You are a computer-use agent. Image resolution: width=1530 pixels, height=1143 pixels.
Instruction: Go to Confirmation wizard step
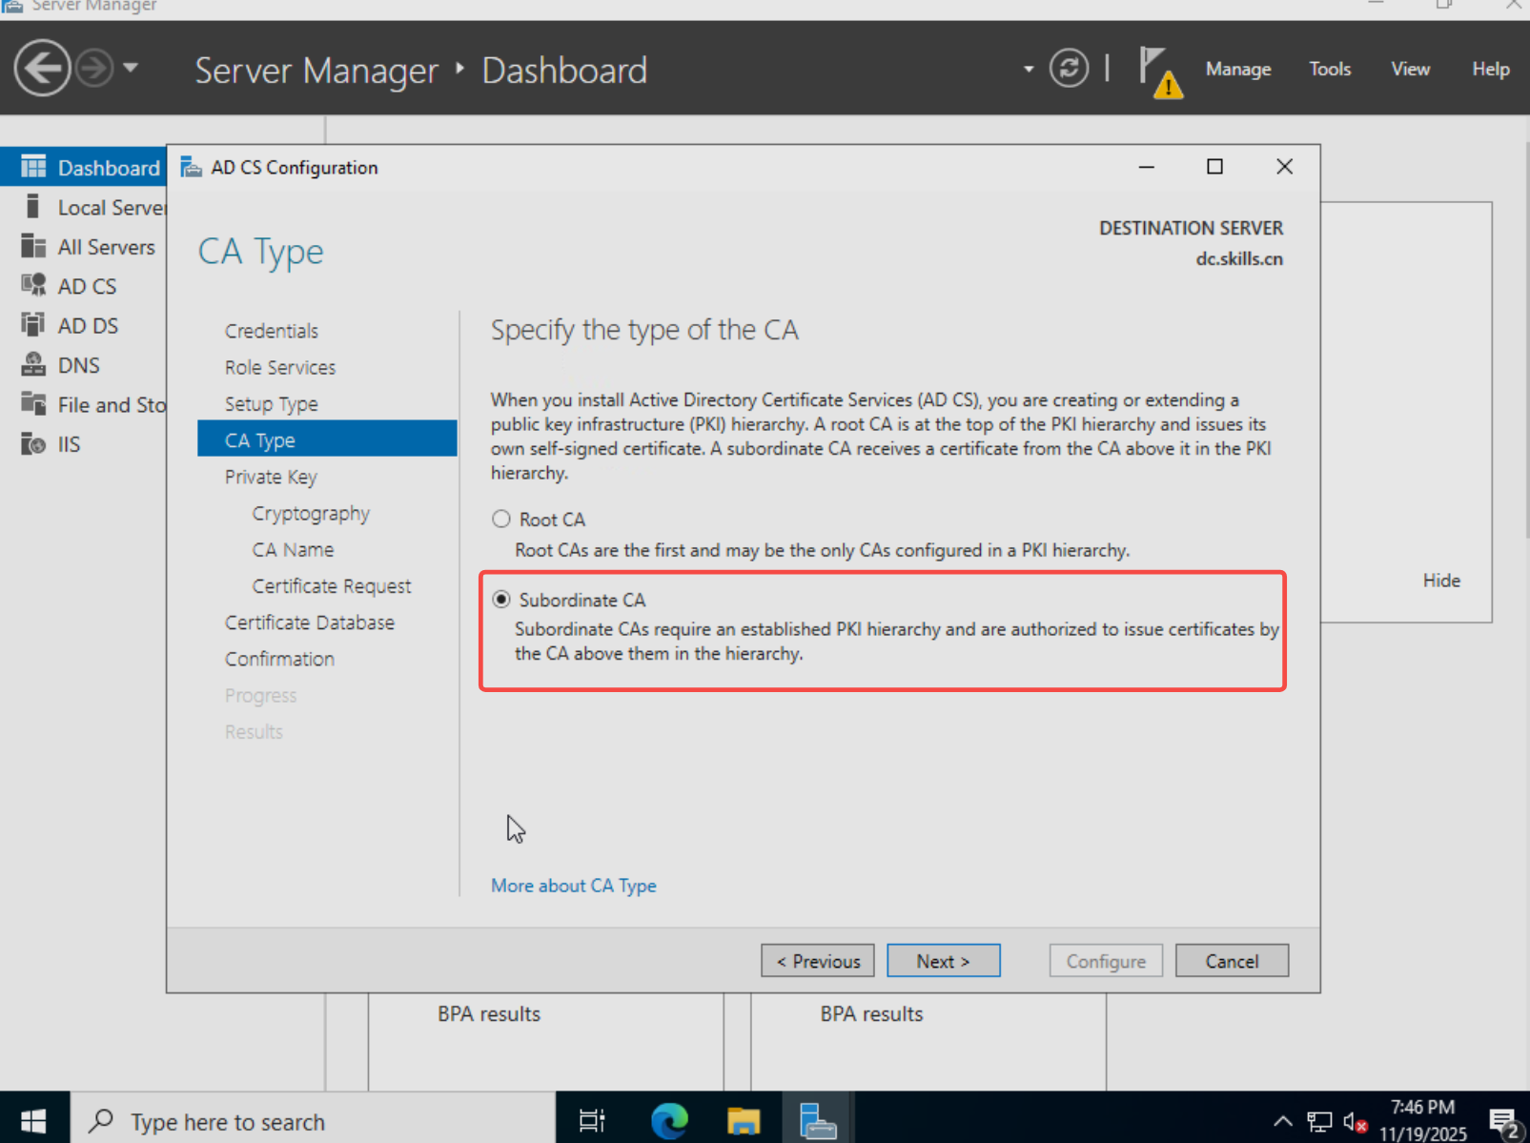[x=279, y=659]
